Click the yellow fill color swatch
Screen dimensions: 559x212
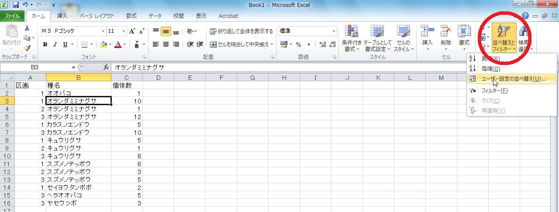(104, 44)
